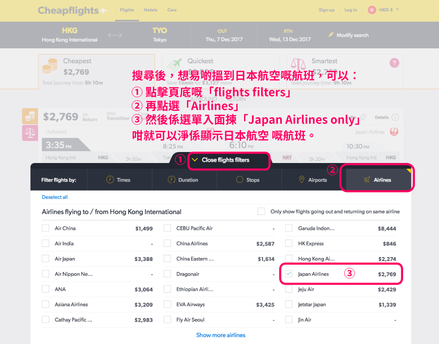Image resolution: width=439 pixels, height=344 pixels.
Task: Click the Fly Air Seoul row label
Action: click(x=191, y=320)
